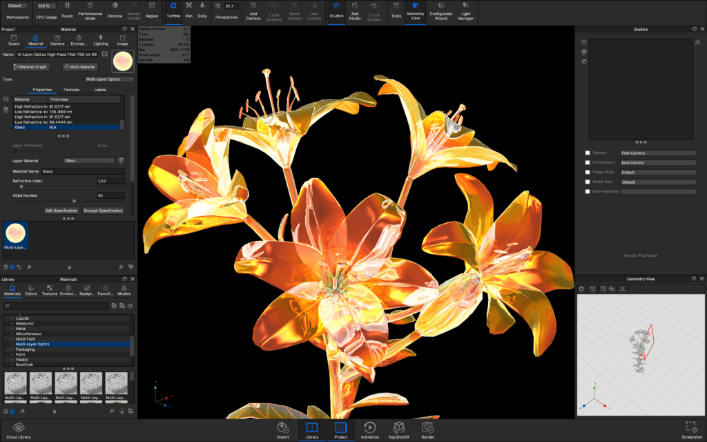Viewport: 707px width, 442px height.
Task: Switch to the Textures tab in Material
Action: 71,90
